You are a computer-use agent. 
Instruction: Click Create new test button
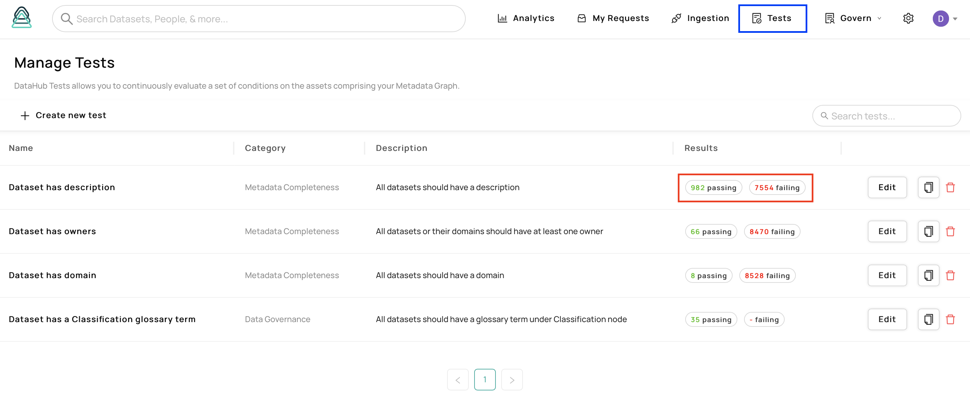coord(63,115)
